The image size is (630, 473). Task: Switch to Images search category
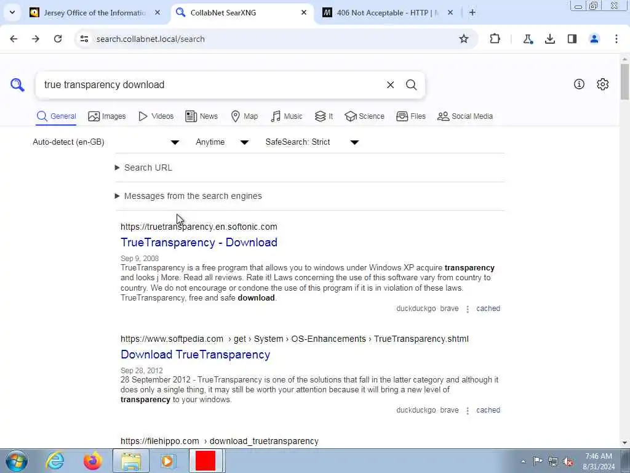107,116
